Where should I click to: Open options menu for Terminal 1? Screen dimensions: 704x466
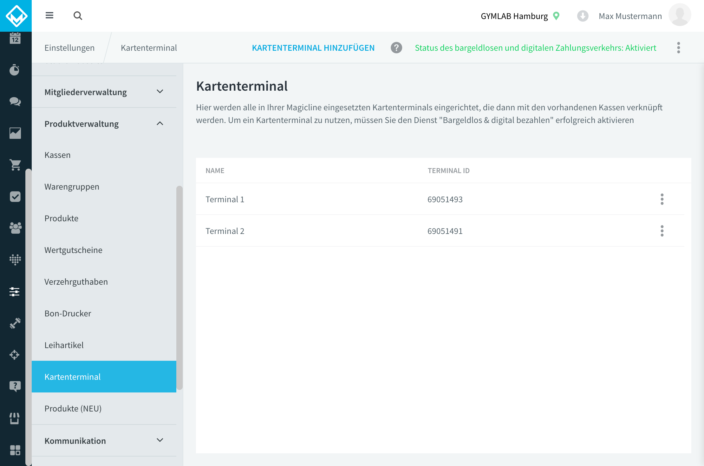click(x=662, y=199)
